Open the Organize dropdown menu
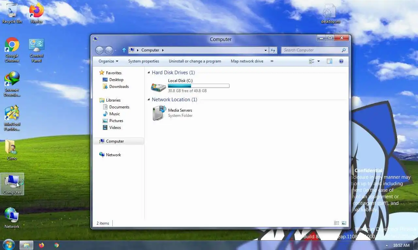This screenshot has width=418, height=250. (108, 61)
